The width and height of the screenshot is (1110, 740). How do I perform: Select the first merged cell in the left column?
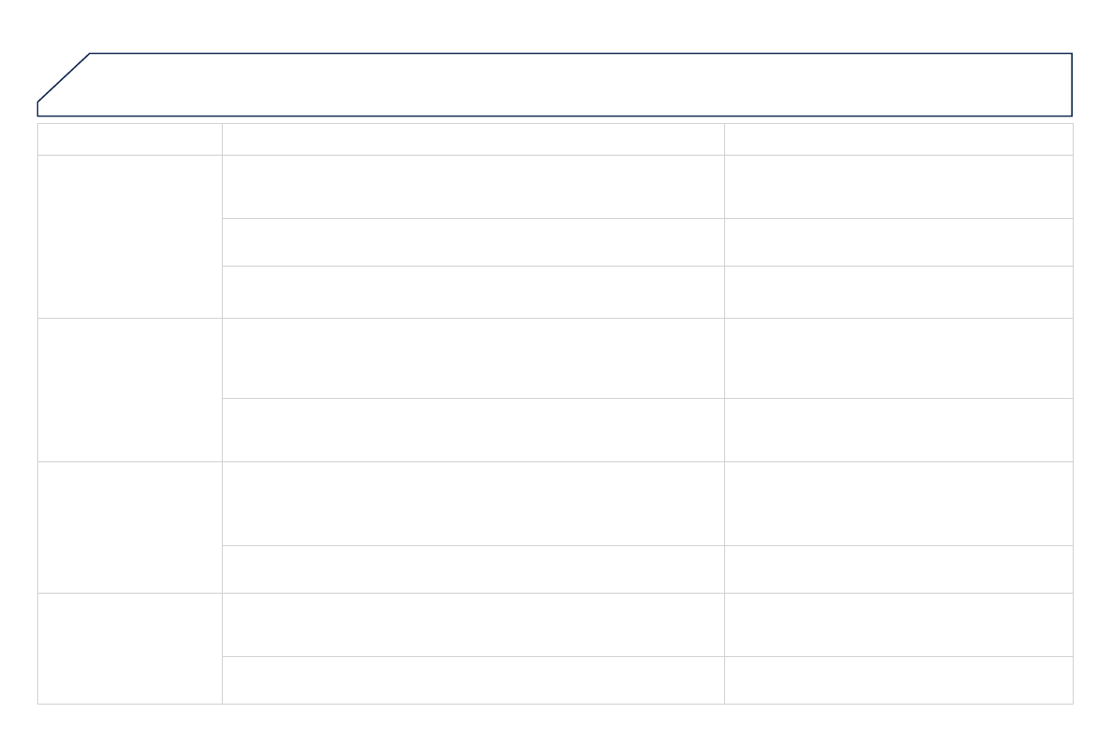pyautogui.click(x=130, y=236)
